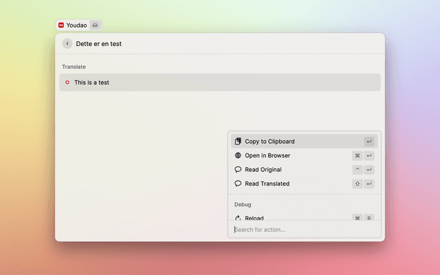Screen dimensions: 440x275
Task: Focus the Search for action field
Action: [302, 230]
